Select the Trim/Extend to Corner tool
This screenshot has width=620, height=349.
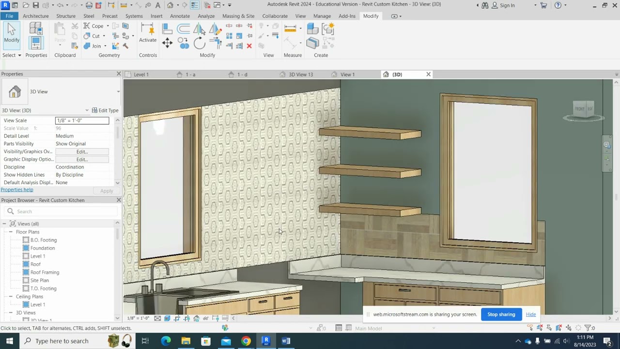pos(216,43)
